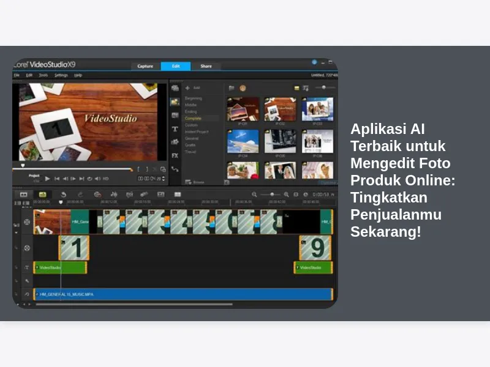490x367 pixels.
Task: Click the Redo arrow in timeline toolbar
Action: pyautogui.click(x=80, y=195)
